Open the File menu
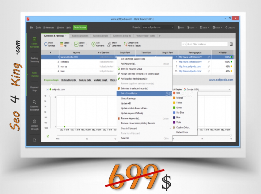 [x=31, y=28]
